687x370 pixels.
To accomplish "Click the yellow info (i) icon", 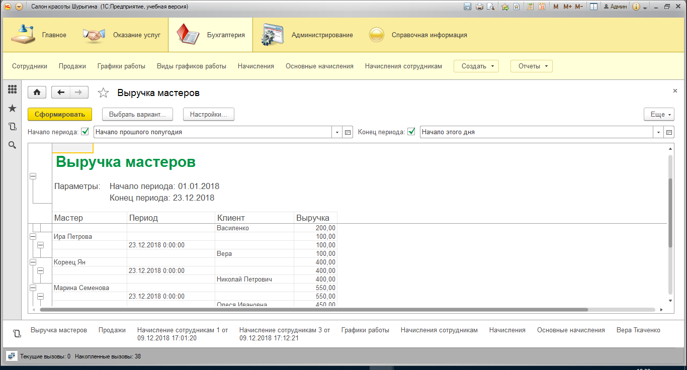I will (636, 7).
